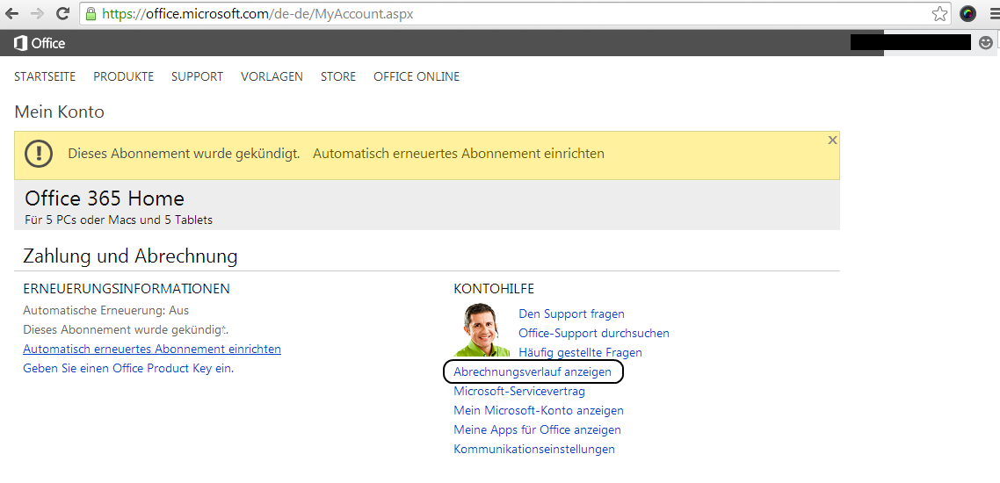1000x483 pixels.
Task: Close the yellow notification banner
Action: (x=832, y=141)
